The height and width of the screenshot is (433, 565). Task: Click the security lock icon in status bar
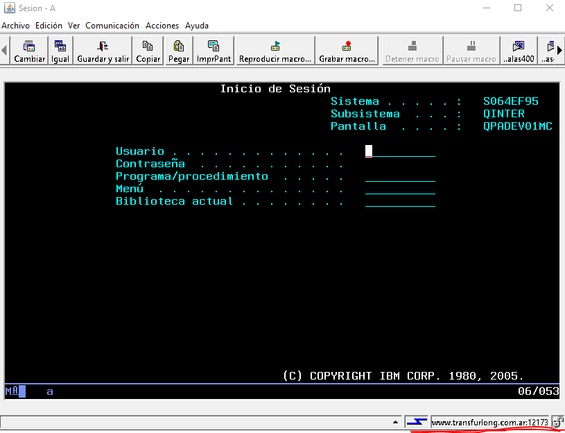558,421
